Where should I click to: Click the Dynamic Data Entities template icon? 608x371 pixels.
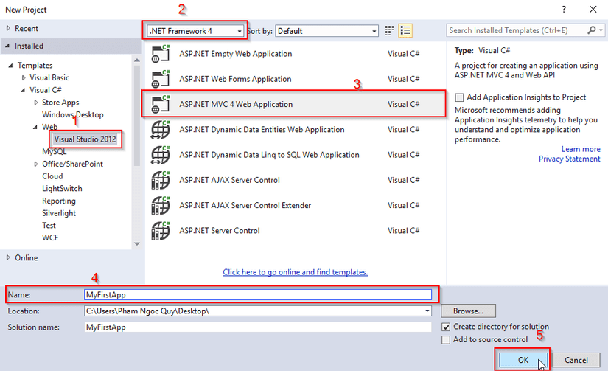160,129
